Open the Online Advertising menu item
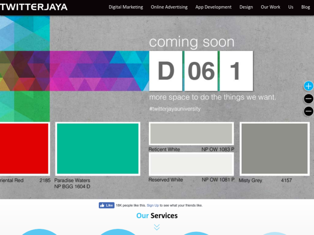 (x=169, y=7)
